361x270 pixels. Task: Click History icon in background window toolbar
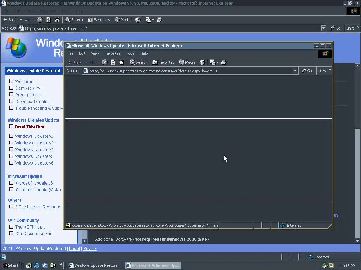(138, 20)
